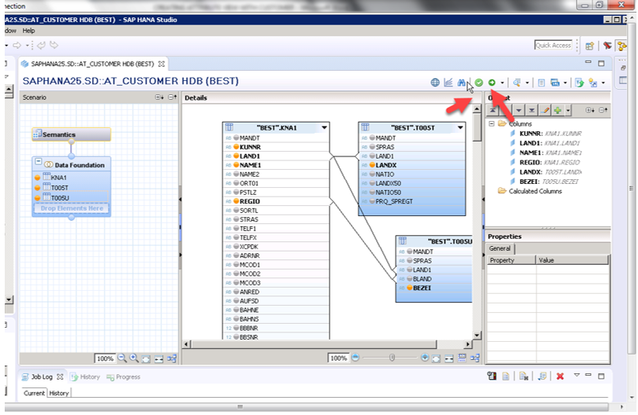Expand all in the Output panel
The image size is (638, 415).
589,110
